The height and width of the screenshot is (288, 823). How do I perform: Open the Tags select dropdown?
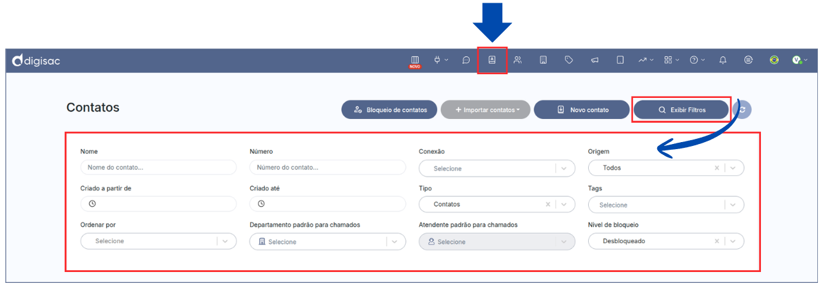tap(733, 205)
